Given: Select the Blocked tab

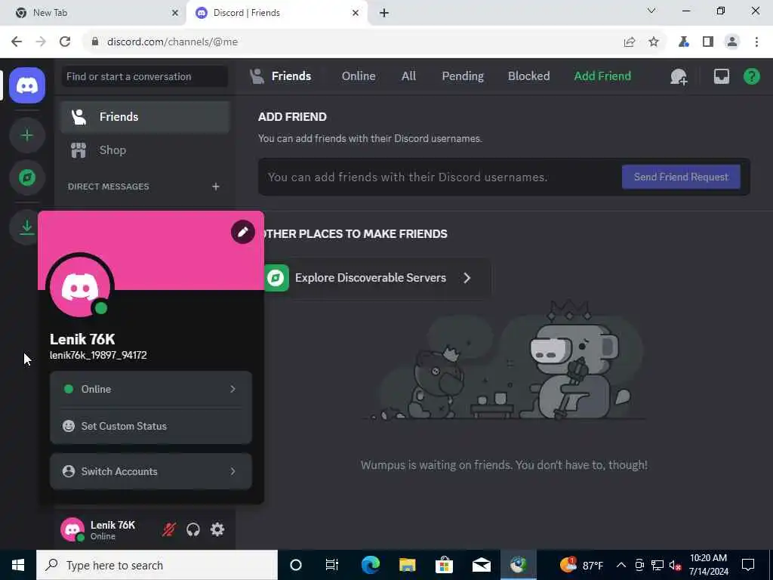Looking at the screenshot, I should click(x=528, y=76).
